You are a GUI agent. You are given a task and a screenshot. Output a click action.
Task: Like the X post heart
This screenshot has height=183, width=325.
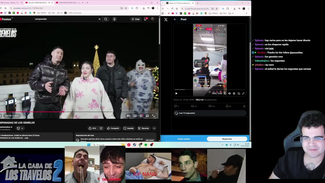click(210, 106)
